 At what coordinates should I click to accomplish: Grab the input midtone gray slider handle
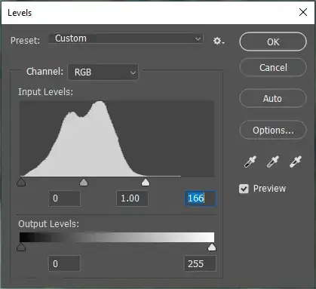(84, 183)
